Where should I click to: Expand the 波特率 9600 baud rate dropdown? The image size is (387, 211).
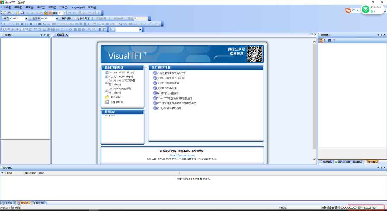[x=57, y=18]
